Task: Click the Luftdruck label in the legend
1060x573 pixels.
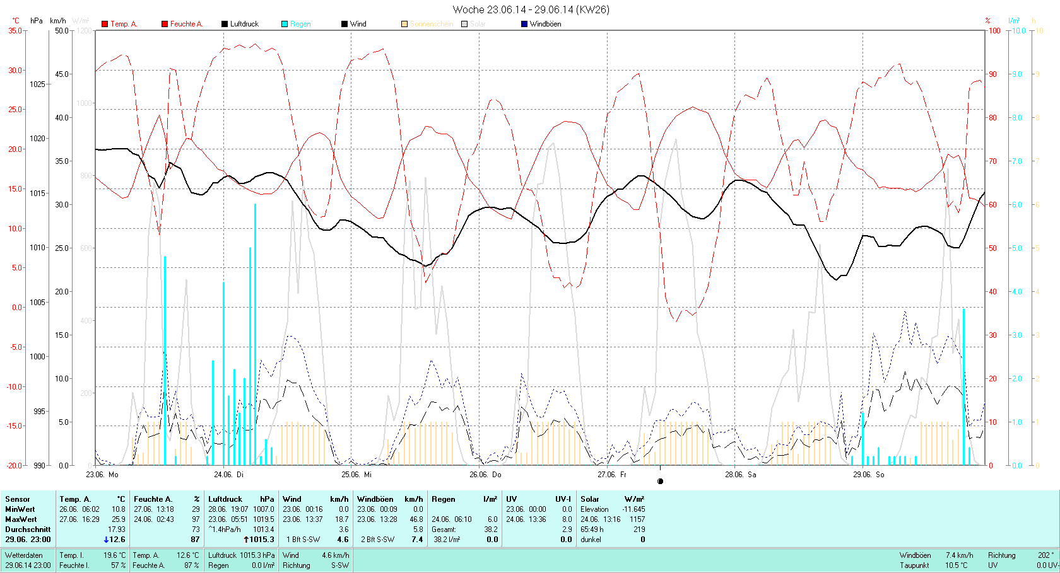Action: 244,24
